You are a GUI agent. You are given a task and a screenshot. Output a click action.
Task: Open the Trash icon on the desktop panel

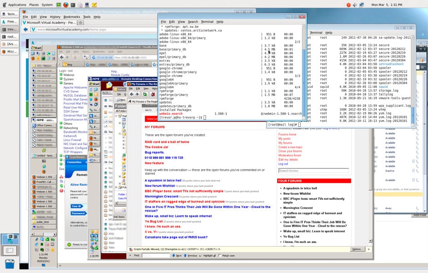[10, 264]
